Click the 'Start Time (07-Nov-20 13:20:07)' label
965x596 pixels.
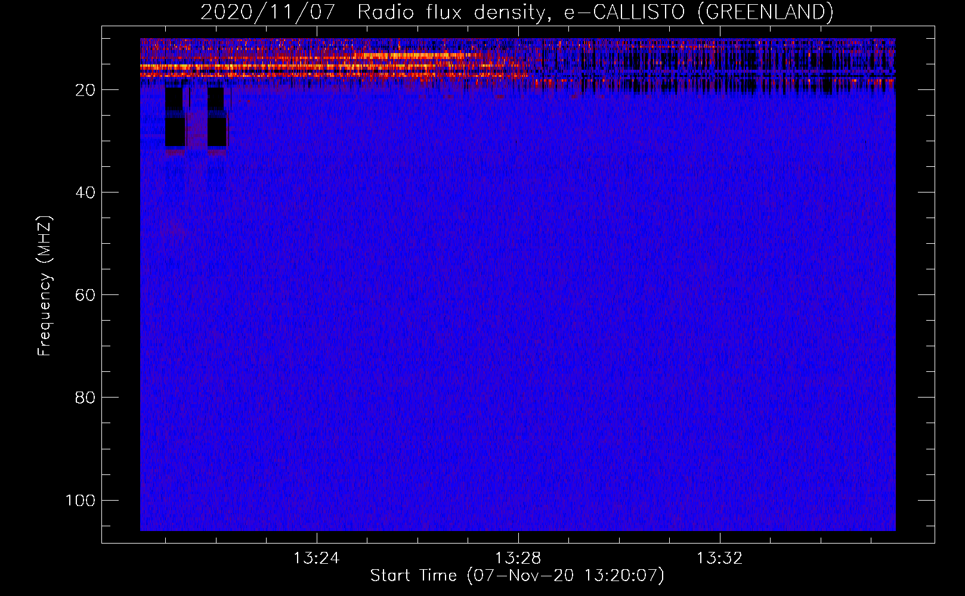tap(517, 576)
